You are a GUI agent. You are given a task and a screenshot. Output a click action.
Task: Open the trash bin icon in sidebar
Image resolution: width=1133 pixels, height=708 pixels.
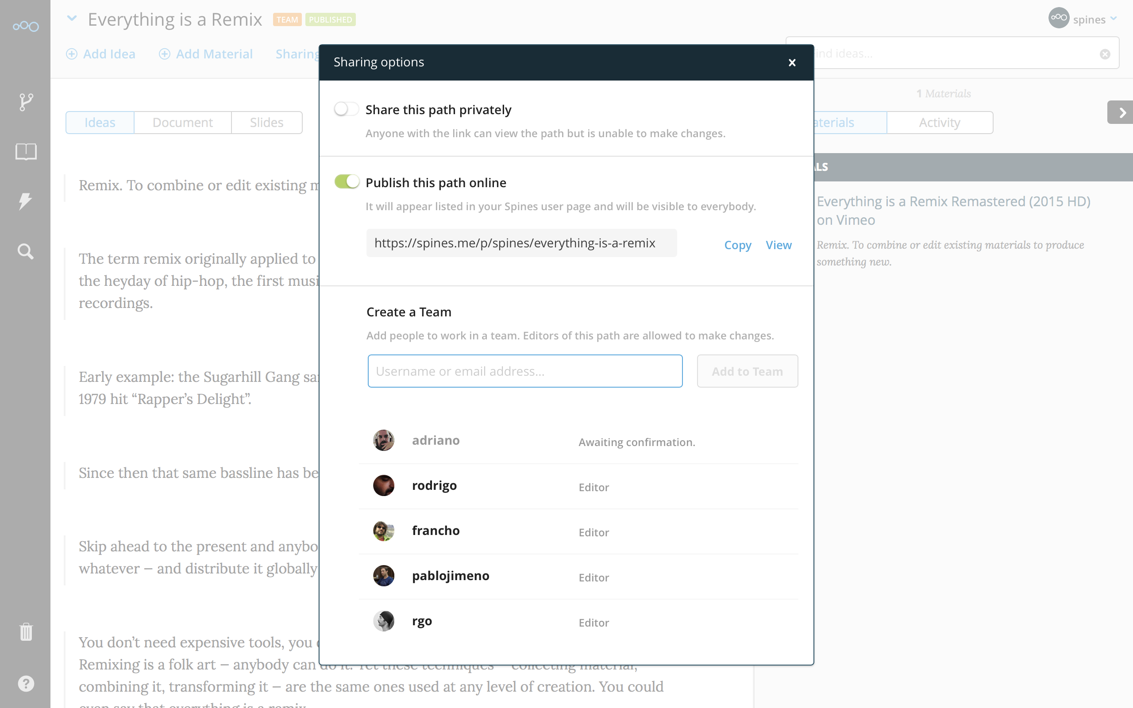26,632
